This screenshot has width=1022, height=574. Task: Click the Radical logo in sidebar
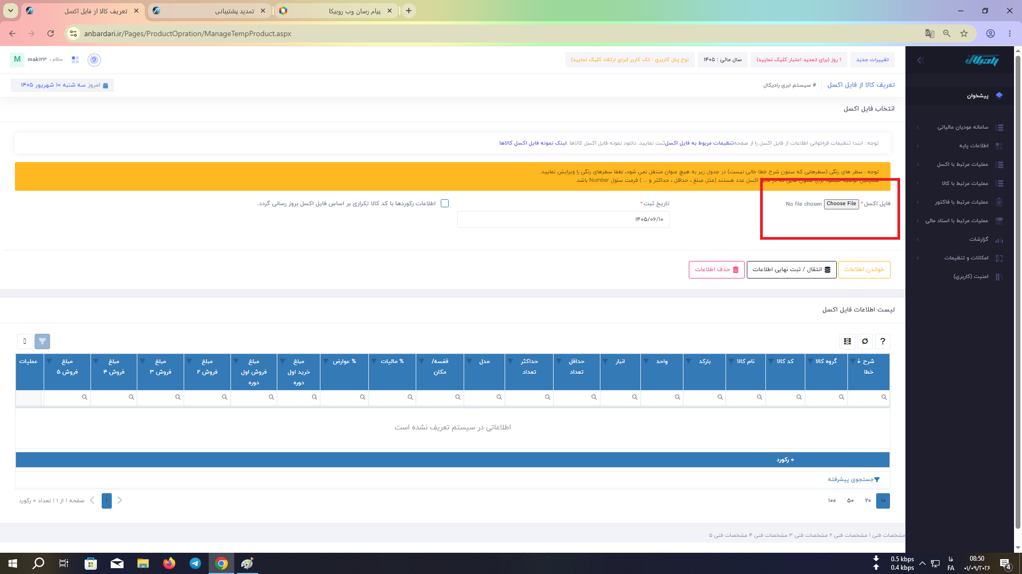click(x=982, y=60)
